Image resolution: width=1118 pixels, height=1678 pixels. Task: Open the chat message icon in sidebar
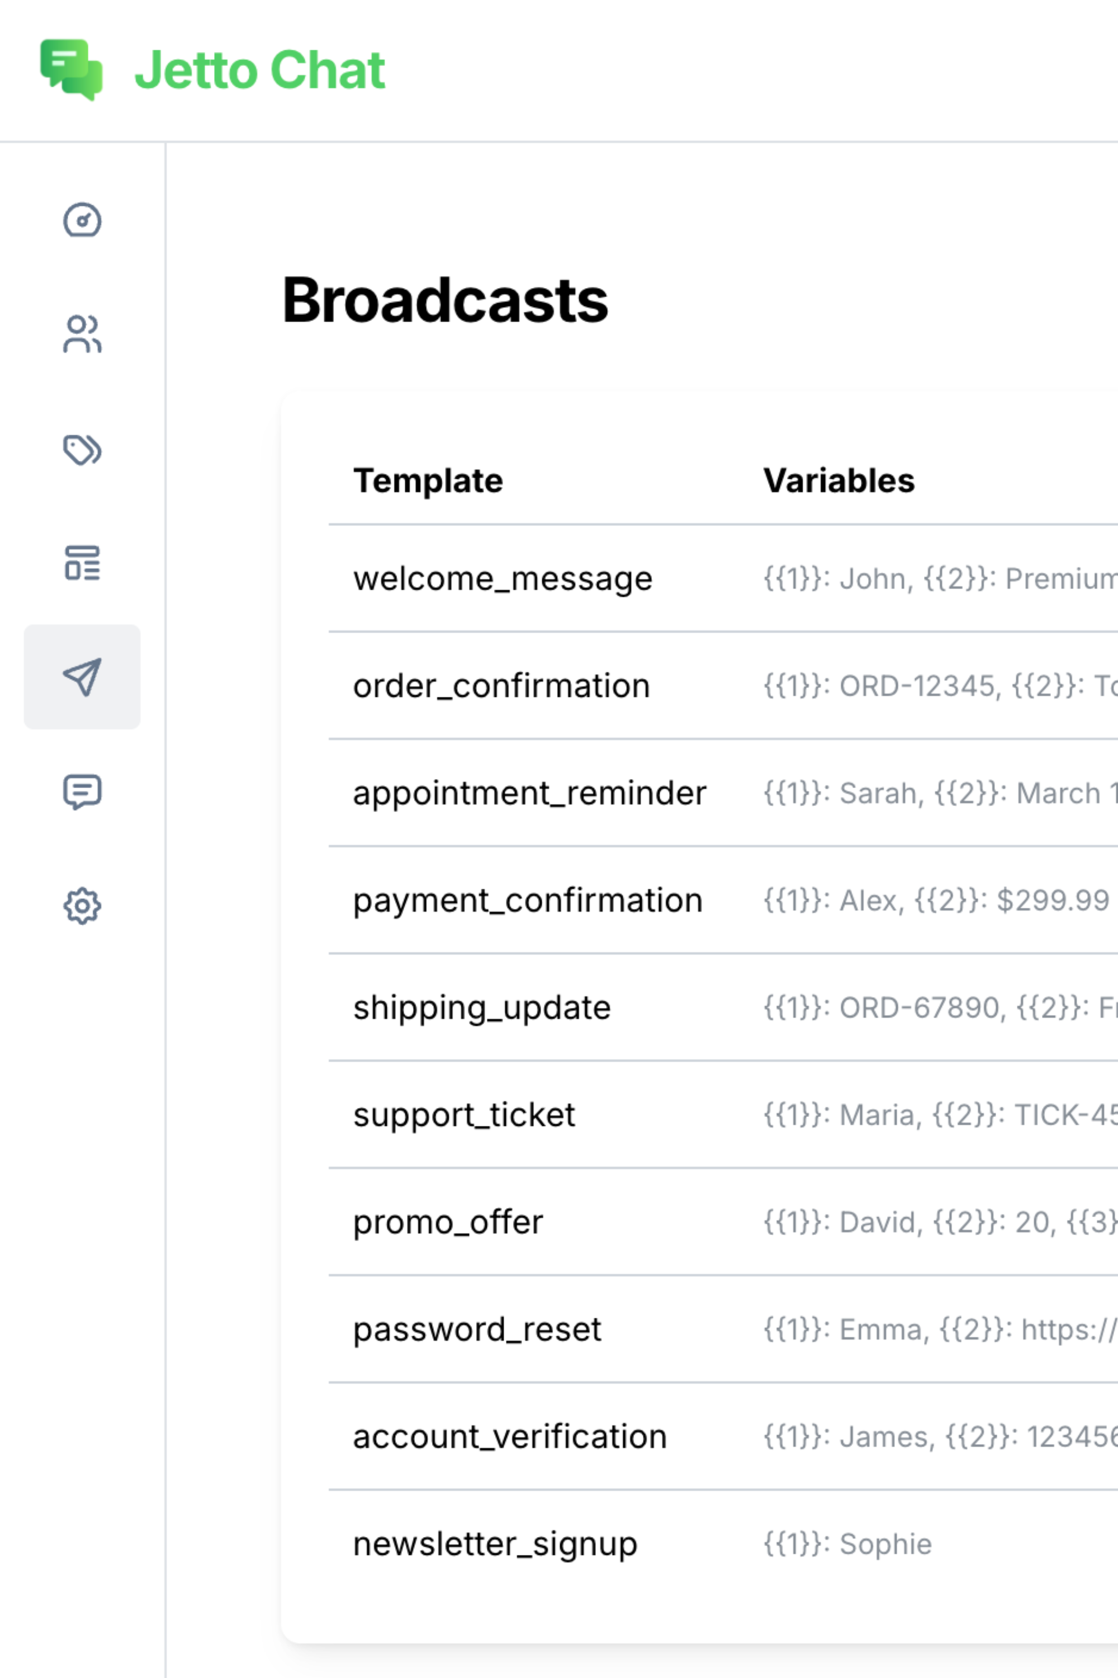coord(82,791)
